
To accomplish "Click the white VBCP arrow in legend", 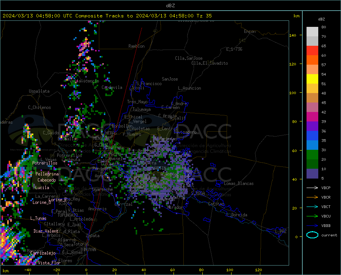I will click(x=312, y=188).
